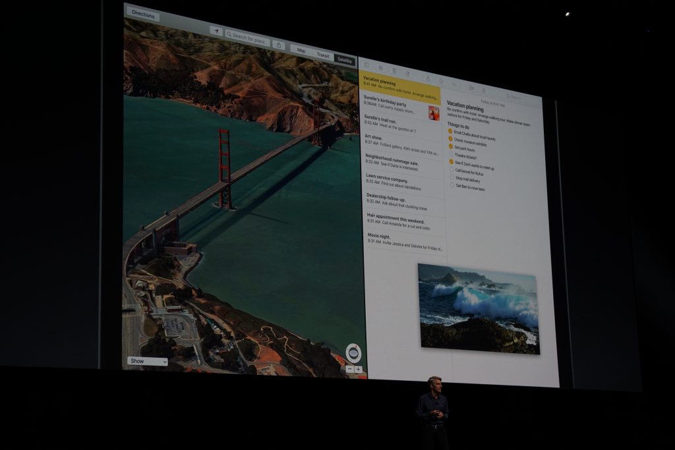Click the Directions button in Maps
Screen dimensions: 675x450
pyautogui.click(x=143, y=14)
